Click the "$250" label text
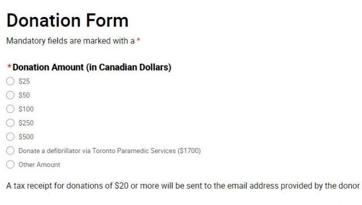 26,123
